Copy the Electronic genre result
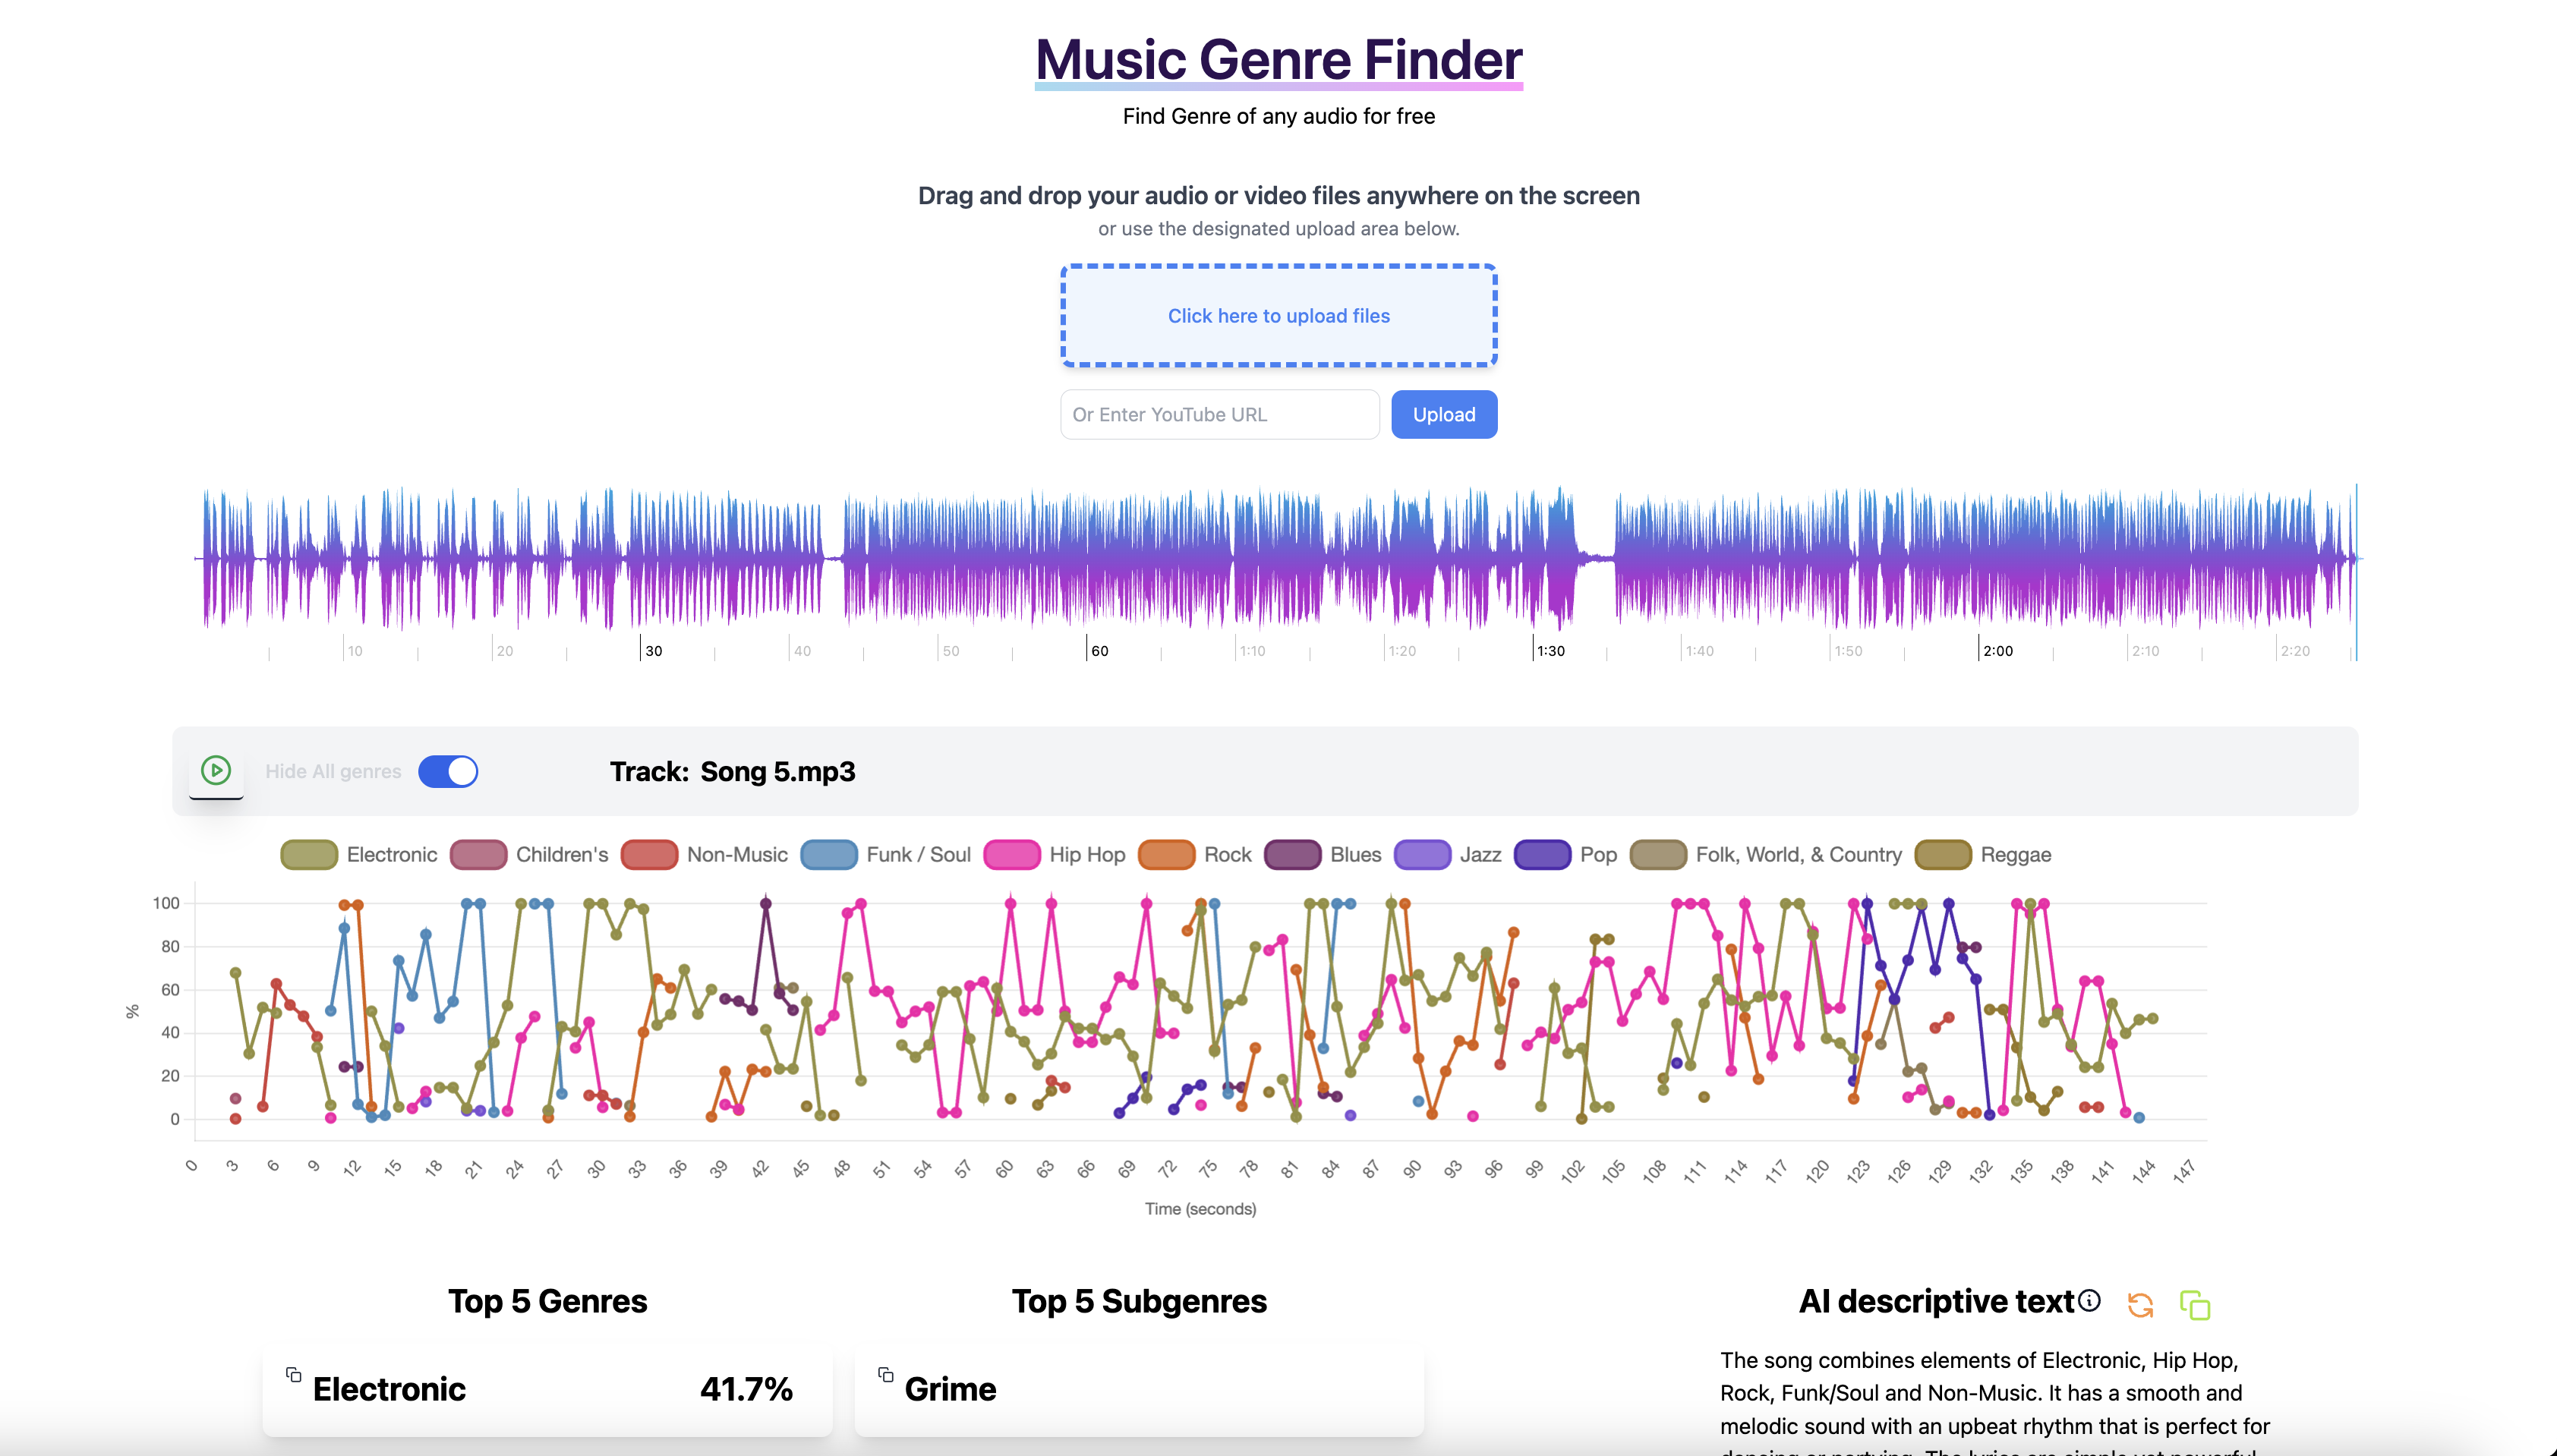 [293, 1374]
